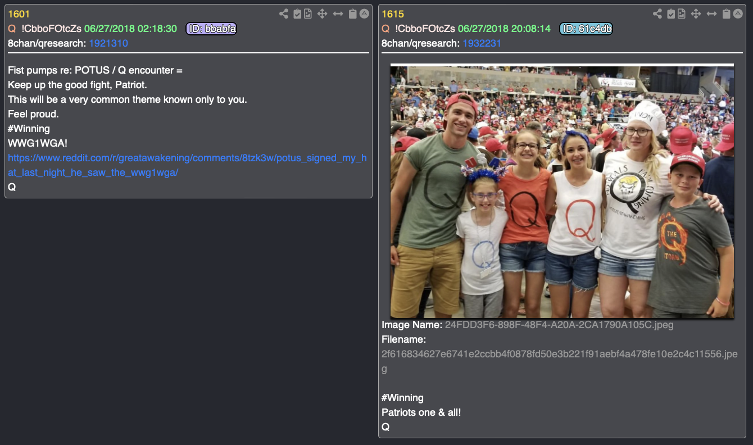
Task: Collapse post 1601 with the up-arrow circle
Action: point(364,14)
